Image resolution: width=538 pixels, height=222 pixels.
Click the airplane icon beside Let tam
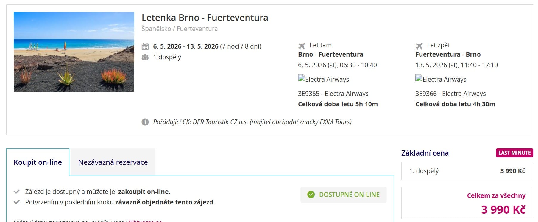302,46
